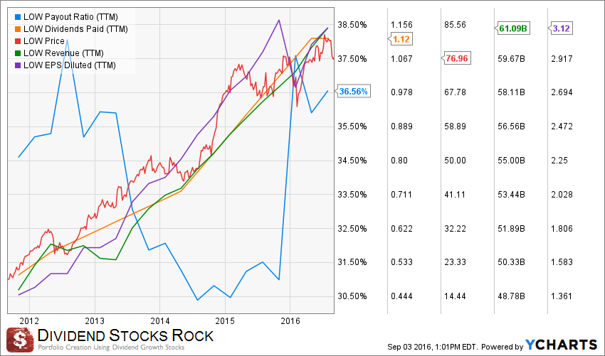
Task: Click the Dividend Stocks Rock title text
Action: point(125,335)
